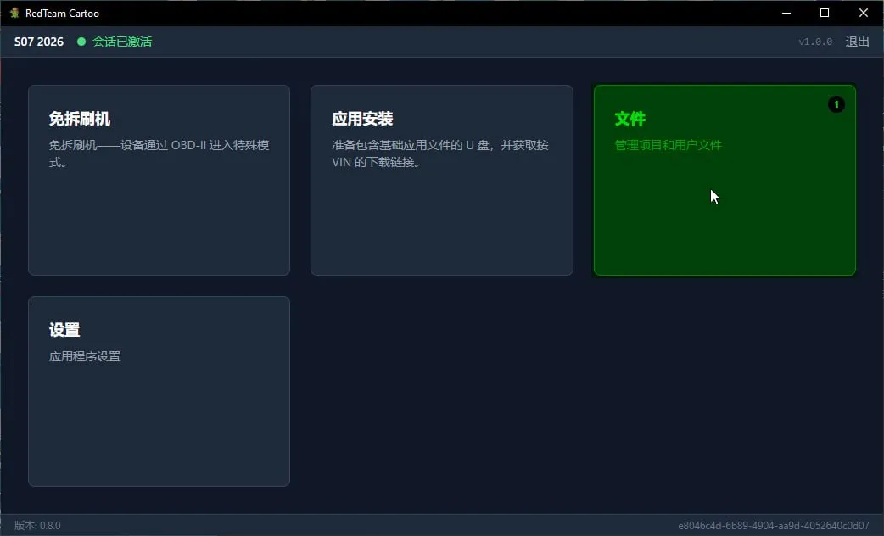Close the RedTeam Cartoo window
884x536 pixels.
tap(863, 13)
